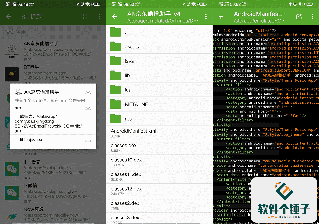This screenshot has height=224, width=319.
Task: Click alarm status icon in middle status bar
Action: point(188,4)
